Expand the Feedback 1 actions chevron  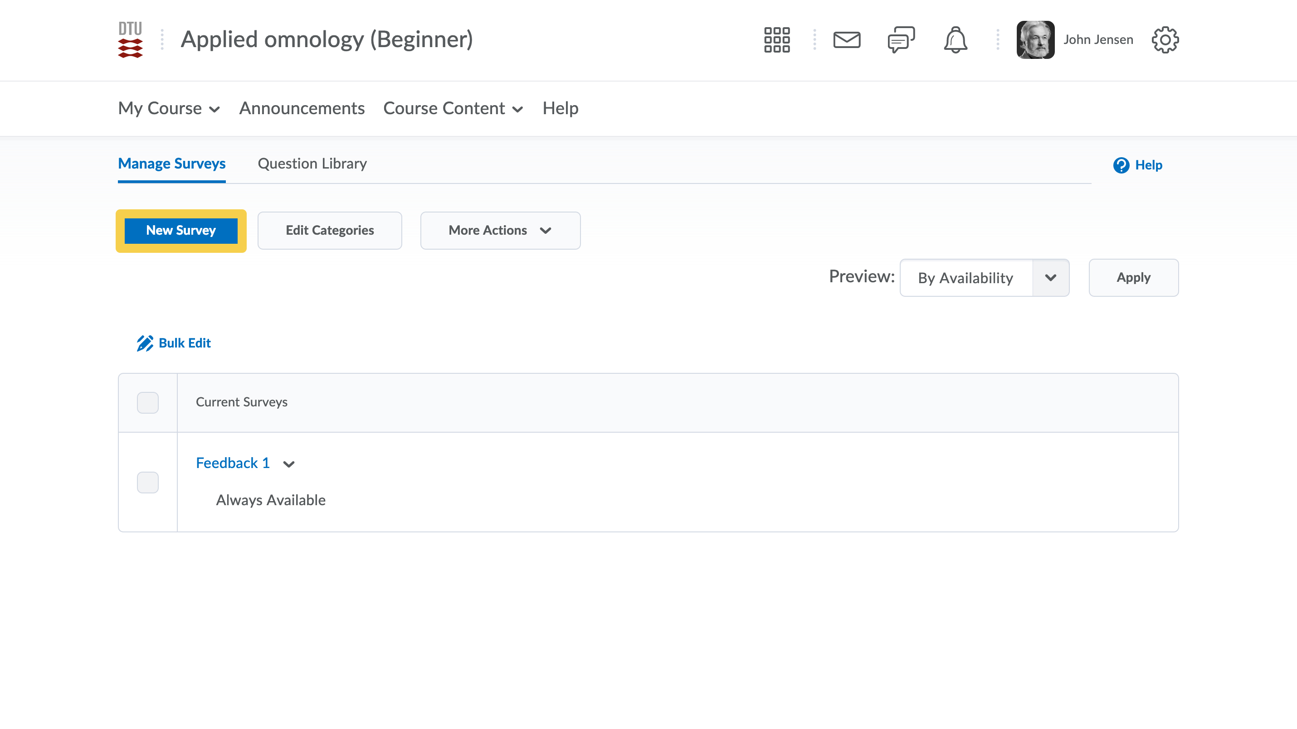(x=288, y=464)
